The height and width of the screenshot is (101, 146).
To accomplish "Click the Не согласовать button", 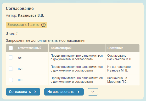I will (64, 92).
